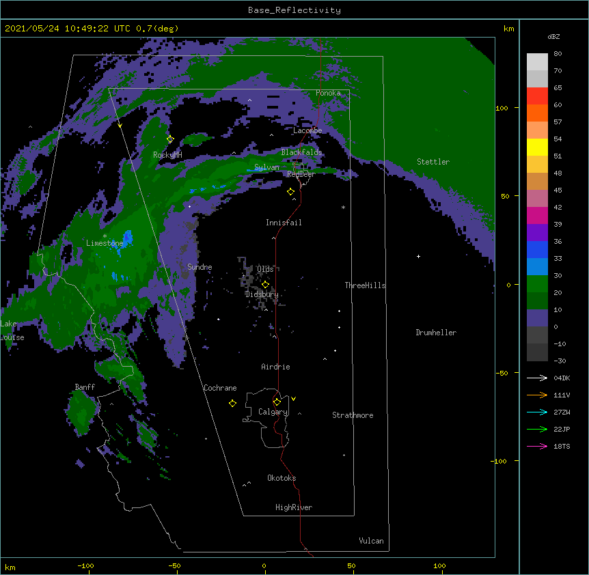Select the green 30 dBZ color swatch

point(537,284)
